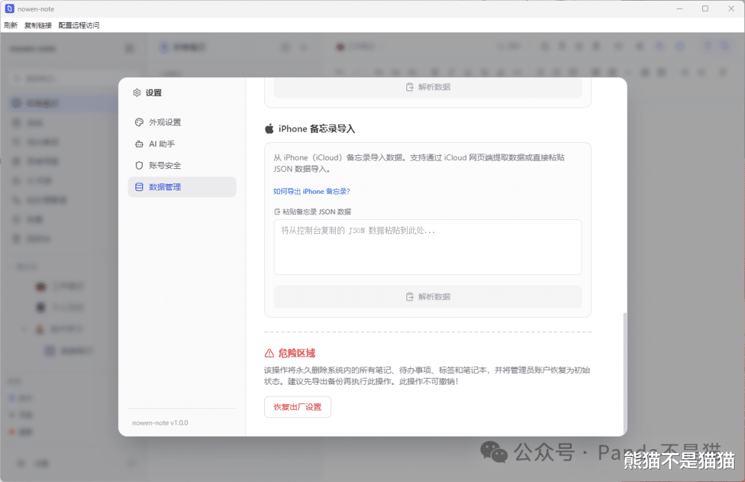The image size is (745, 482).
Task: Click the 解析数据 button below the JSON text area
Action: tap(428, 297)
